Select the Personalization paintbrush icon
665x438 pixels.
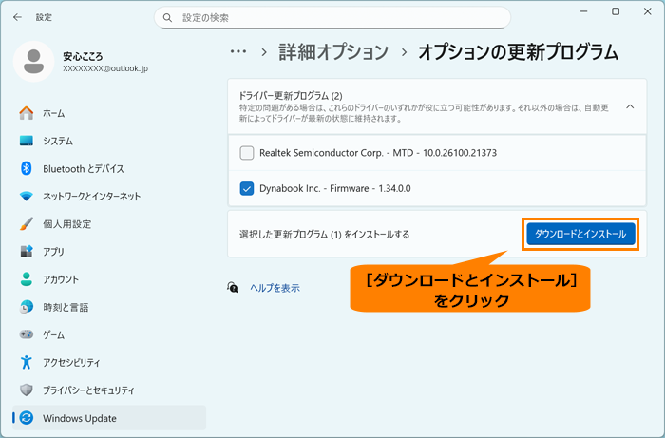27,224
